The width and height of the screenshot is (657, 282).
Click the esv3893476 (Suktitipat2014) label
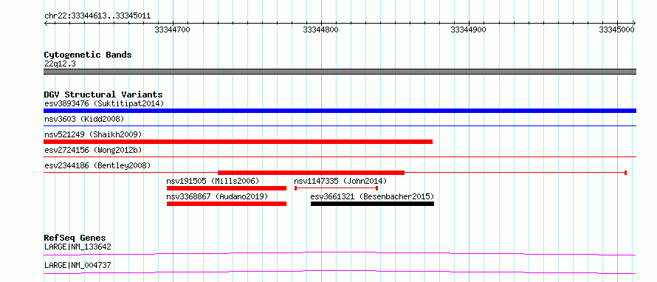coord(104,103)
